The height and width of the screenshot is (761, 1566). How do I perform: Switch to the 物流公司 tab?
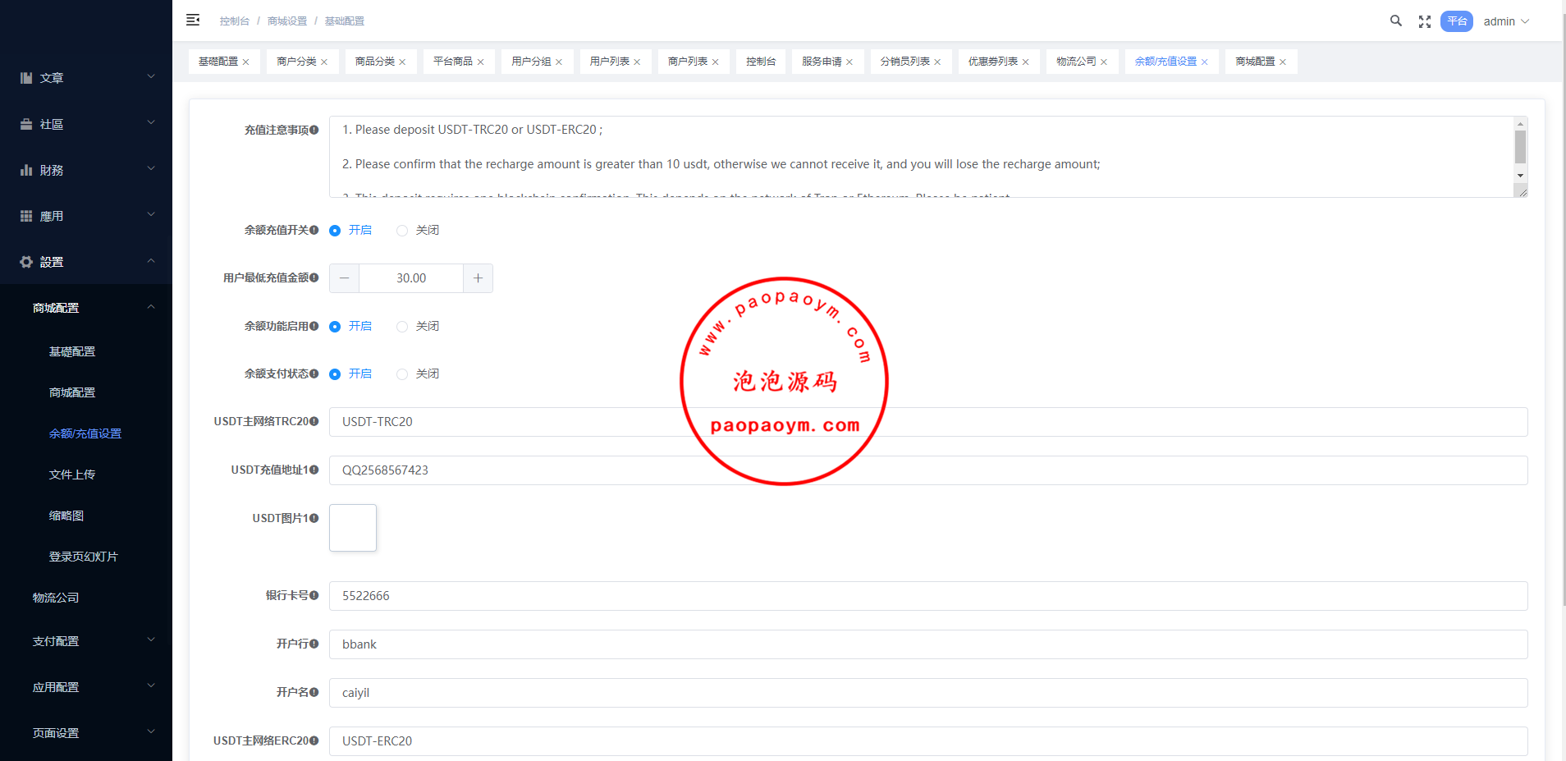tap(1075, 62)
